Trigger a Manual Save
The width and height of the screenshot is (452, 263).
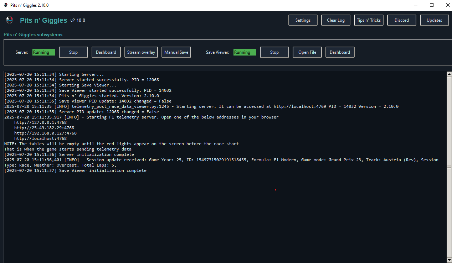176,52
